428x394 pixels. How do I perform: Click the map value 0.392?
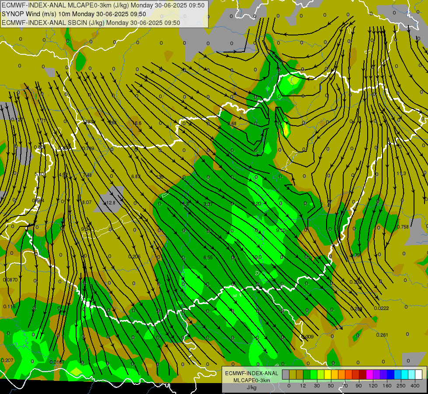356,282
